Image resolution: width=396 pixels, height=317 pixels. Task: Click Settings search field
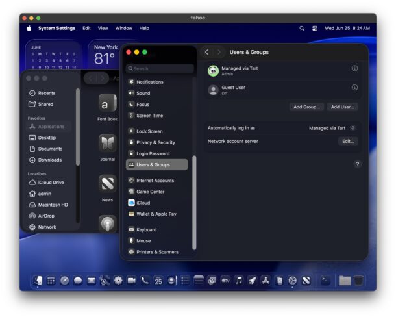pos(160,68)
